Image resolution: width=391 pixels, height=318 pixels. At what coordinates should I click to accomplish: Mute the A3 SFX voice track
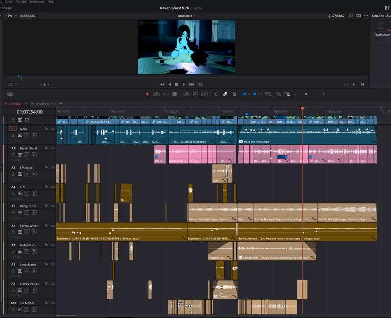(x=34, y=174)
